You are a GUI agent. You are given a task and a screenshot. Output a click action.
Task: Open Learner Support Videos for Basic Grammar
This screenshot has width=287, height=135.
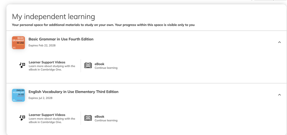click(x=47, y=62)
